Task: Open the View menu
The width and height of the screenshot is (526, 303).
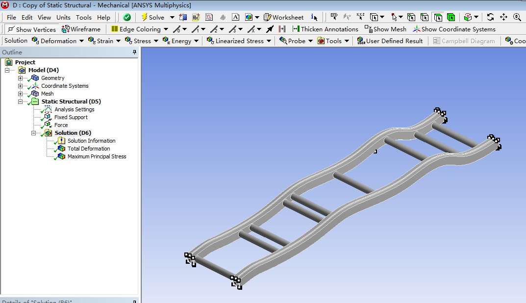Action: pos(44,18)
